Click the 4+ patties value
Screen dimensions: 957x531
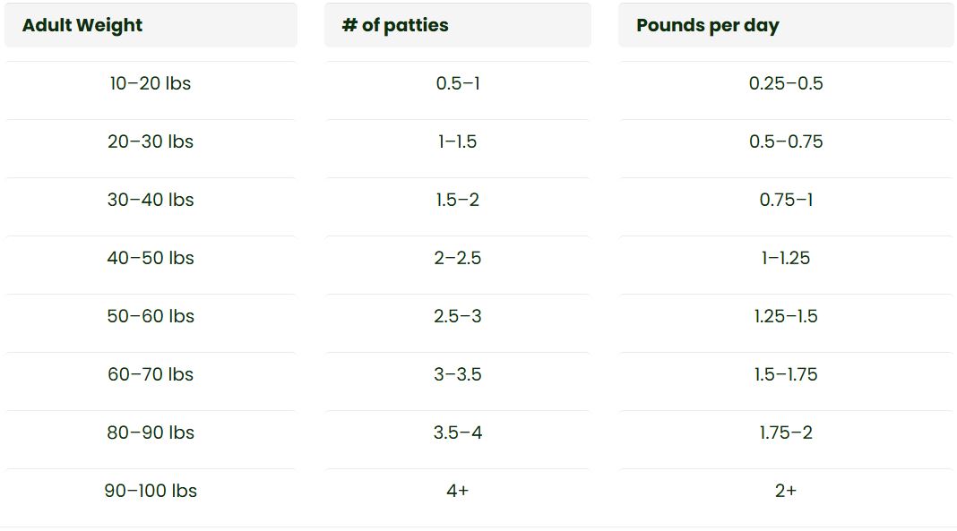[458, 491]
